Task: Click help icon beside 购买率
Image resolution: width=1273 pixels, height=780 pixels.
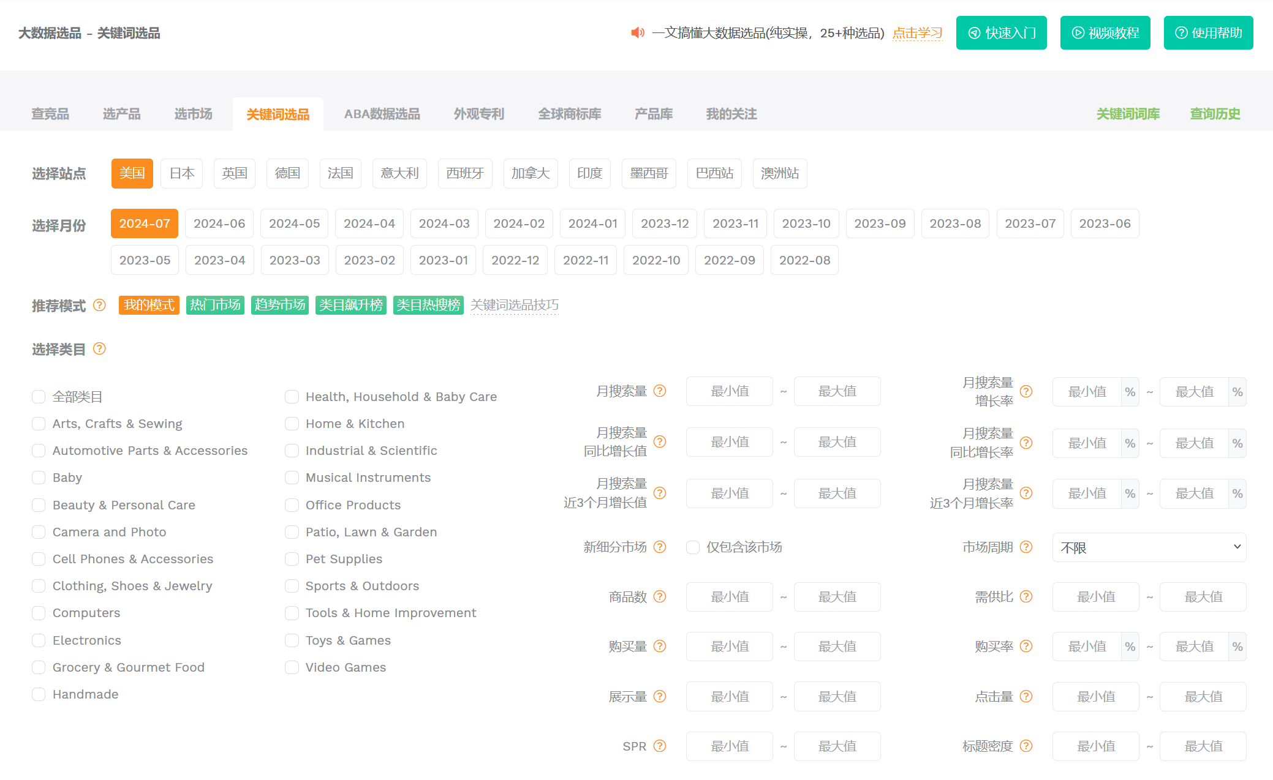Action: coord(1026,646)
